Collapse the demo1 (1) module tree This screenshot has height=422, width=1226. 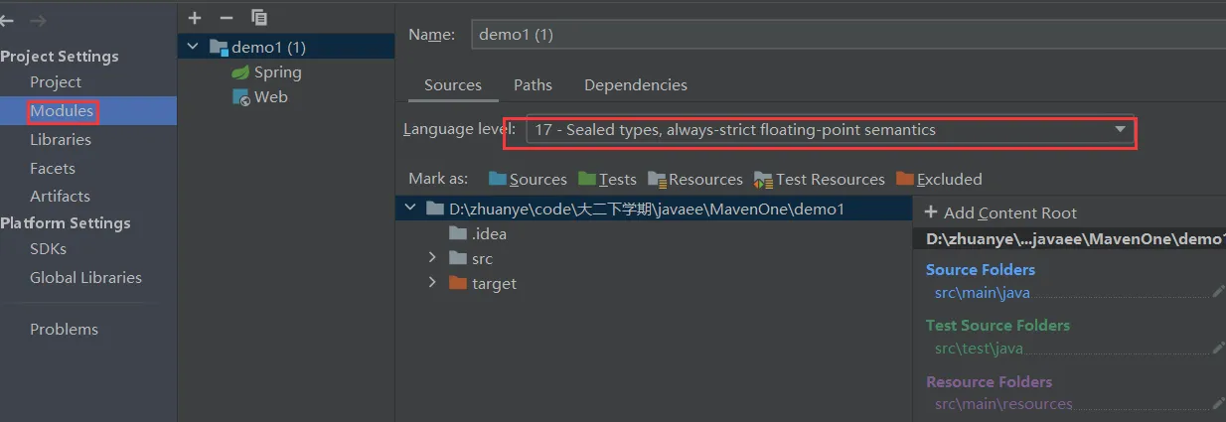click(192, 47)
